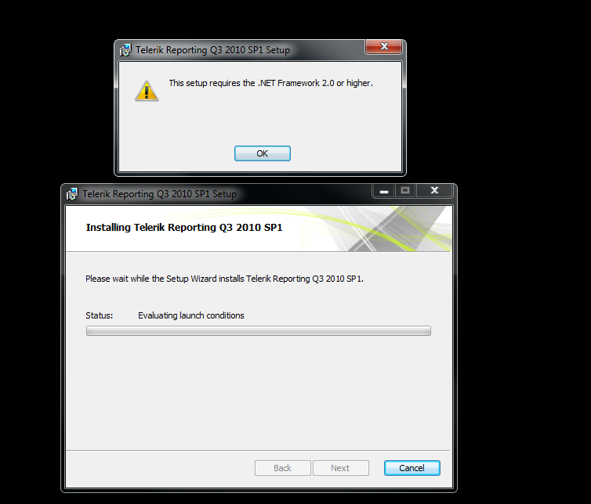Screen dimensions: 591x504
Task: Minimize the Telerik setup wizard window
Action: pyautogui.click(x=384, y=190)
